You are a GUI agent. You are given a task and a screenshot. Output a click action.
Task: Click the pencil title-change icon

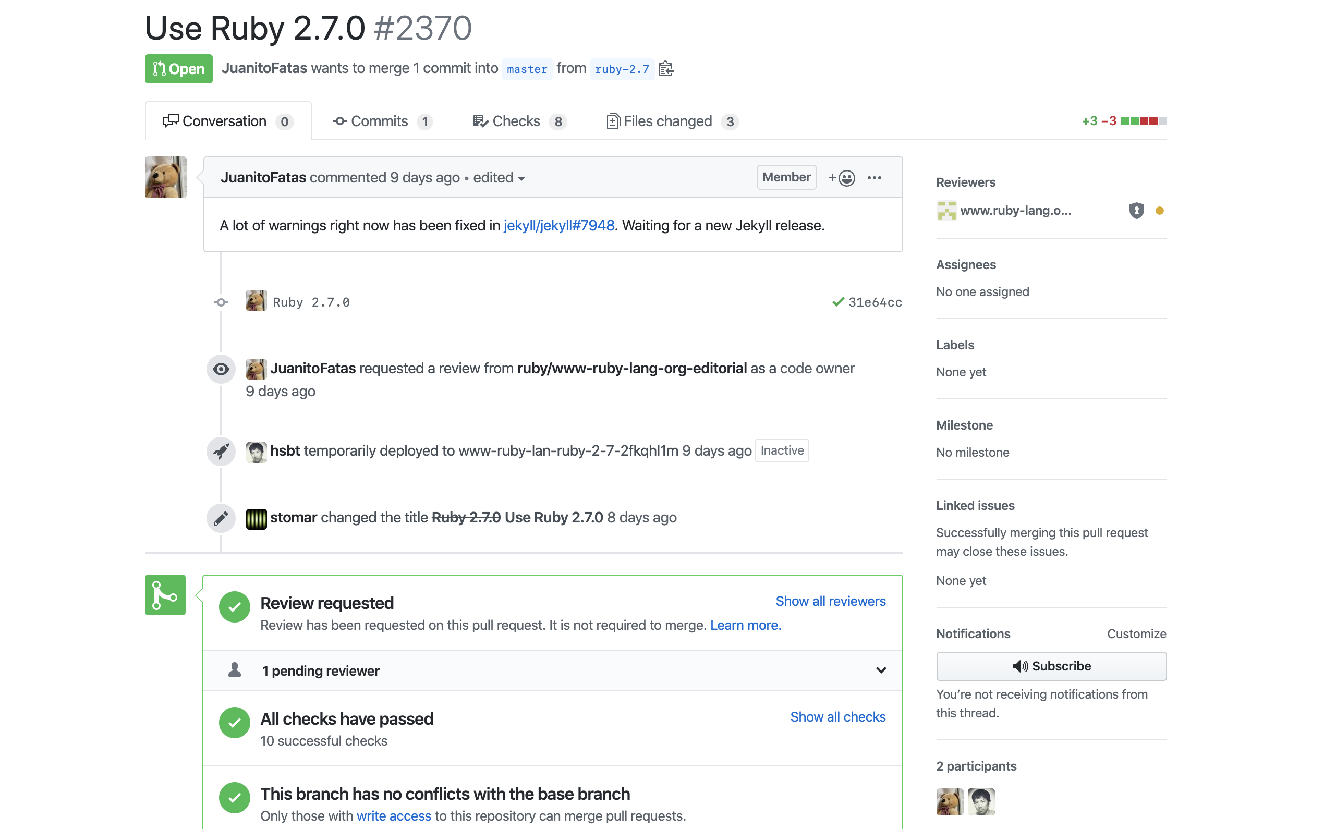(x=221, y=518)
